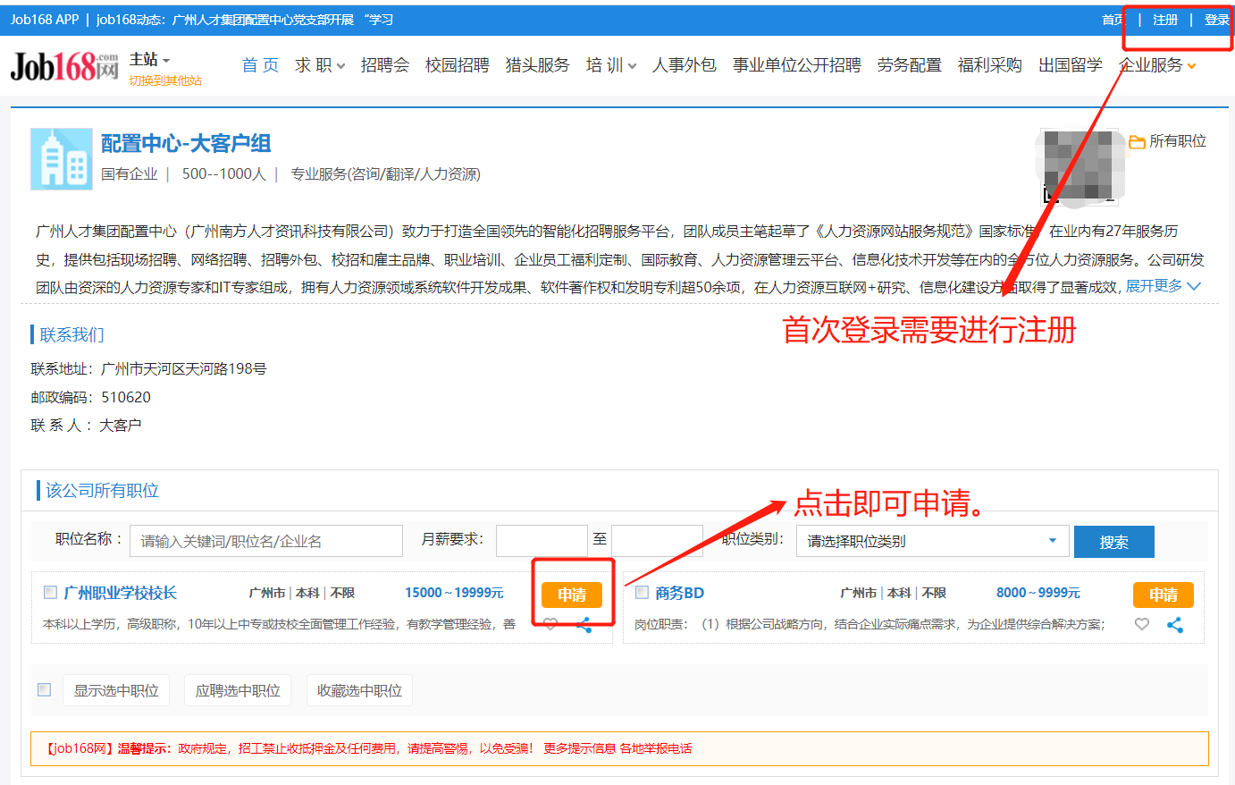Open the 人事外包 nav item
This screenshot has height=785, width=1235.
point(685,65)
